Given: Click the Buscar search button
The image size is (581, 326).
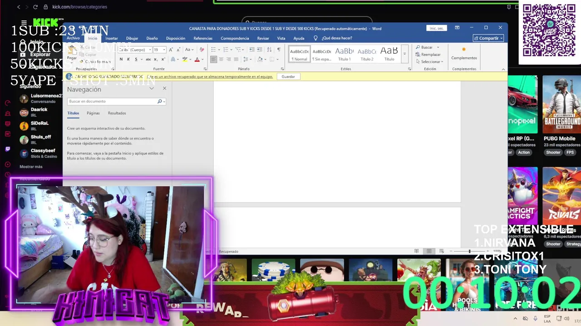Looking at the screenshot, I should [x=424, y=47].
